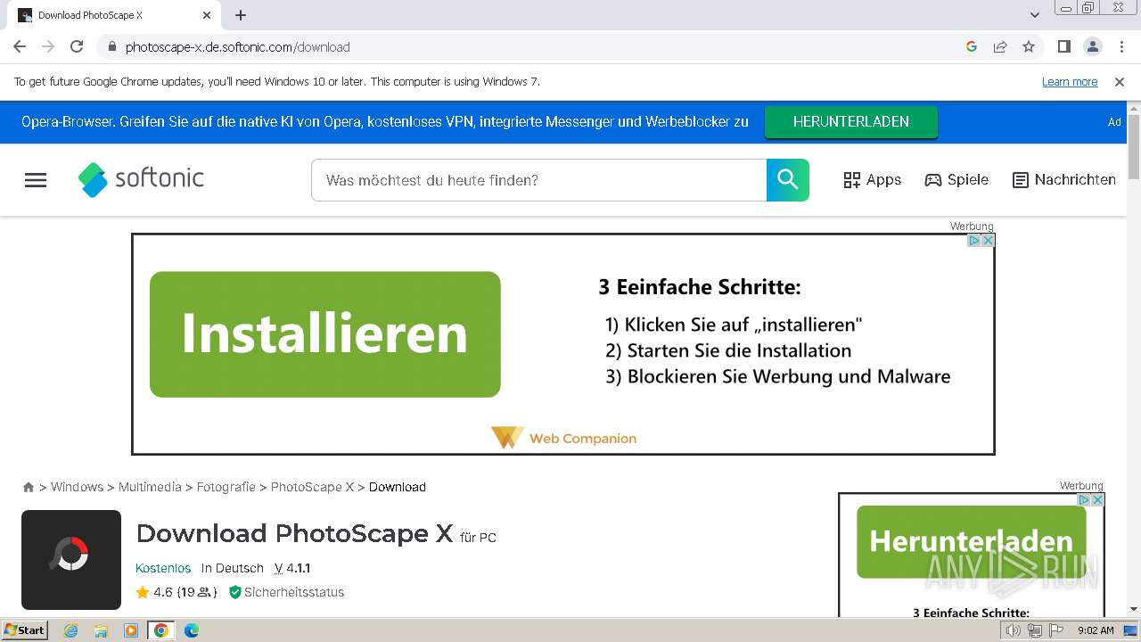
Task: Open a new tab
Action: coord(241,15)
